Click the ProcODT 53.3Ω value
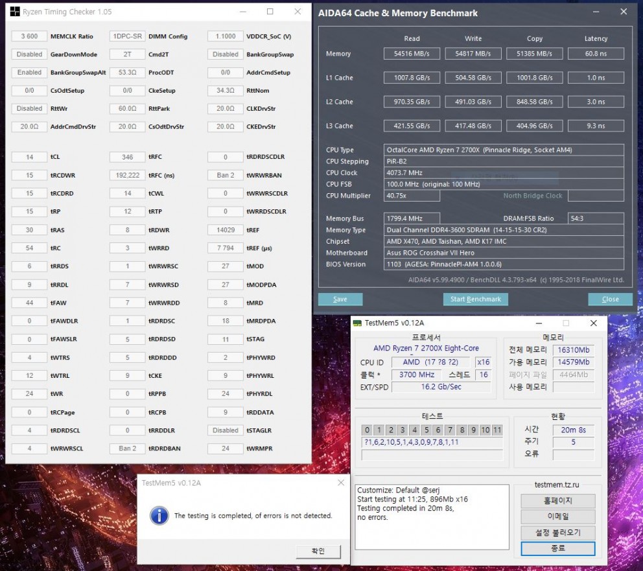Image resolution: width=643 pixels, height=571 pixels. tap(127, 72)
